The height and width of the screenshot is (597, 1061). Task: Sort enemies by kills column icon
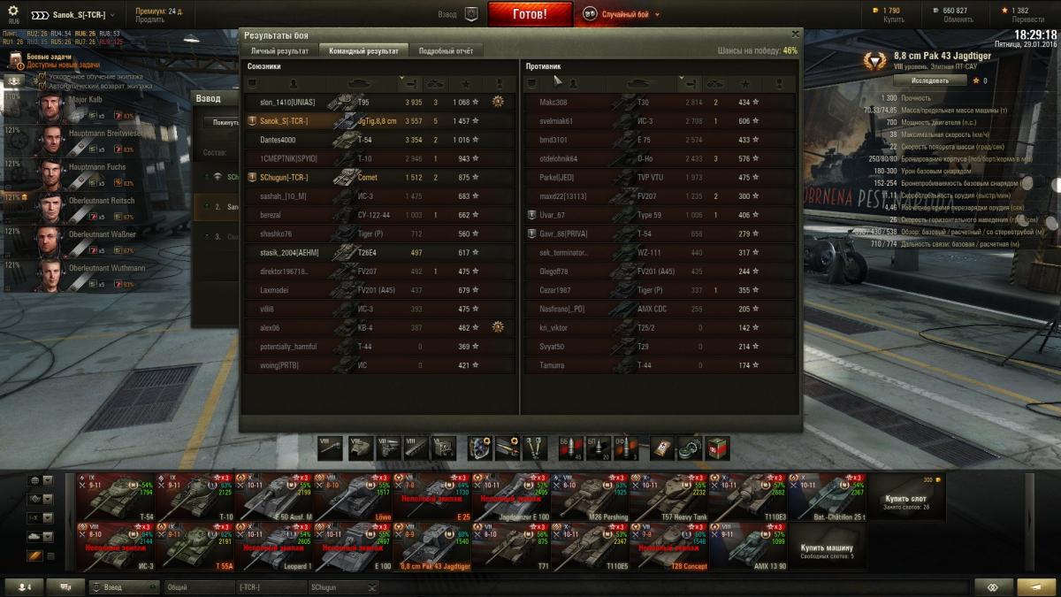(x=715, y=83)
